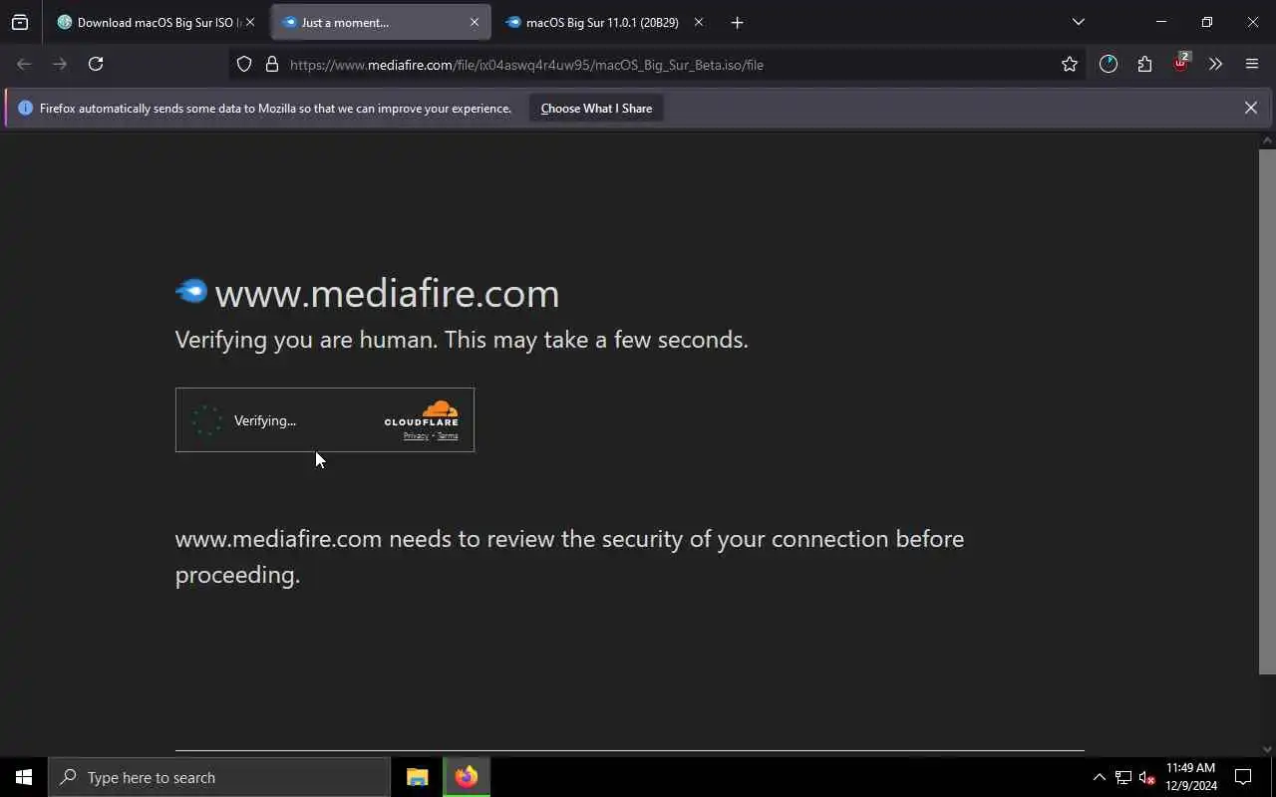Click scrollbar down arrow
Screen dimensions: 1276x797
tap(1267, 748)
